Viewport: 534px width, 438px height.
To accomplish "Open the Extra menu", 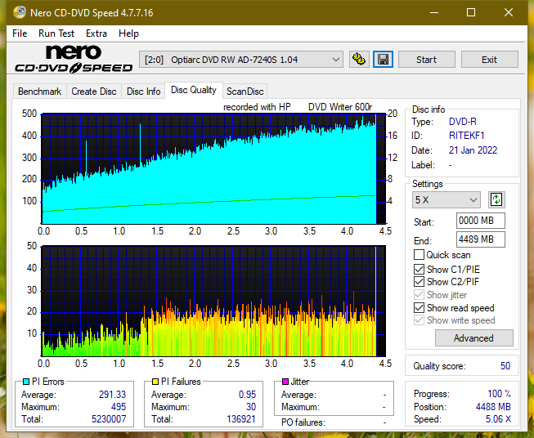I will [96, 34].
